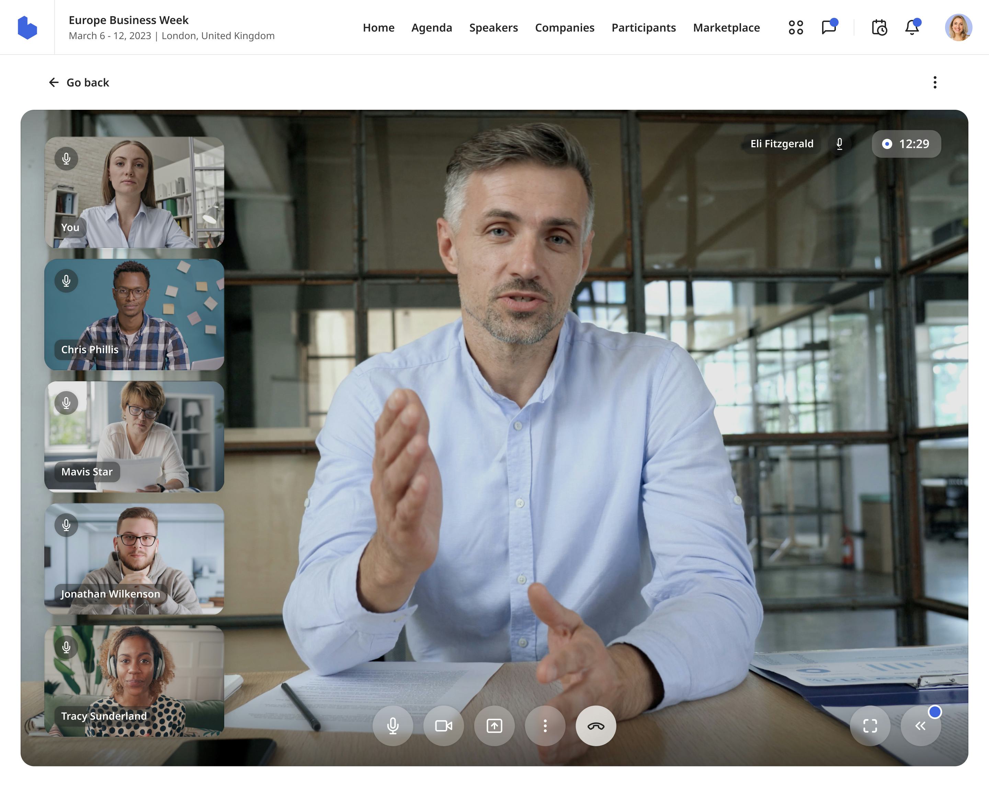This screenshot has height=787, width=989.
Task: Open the calendar schedule icon
Action: (x=879, y=27)
